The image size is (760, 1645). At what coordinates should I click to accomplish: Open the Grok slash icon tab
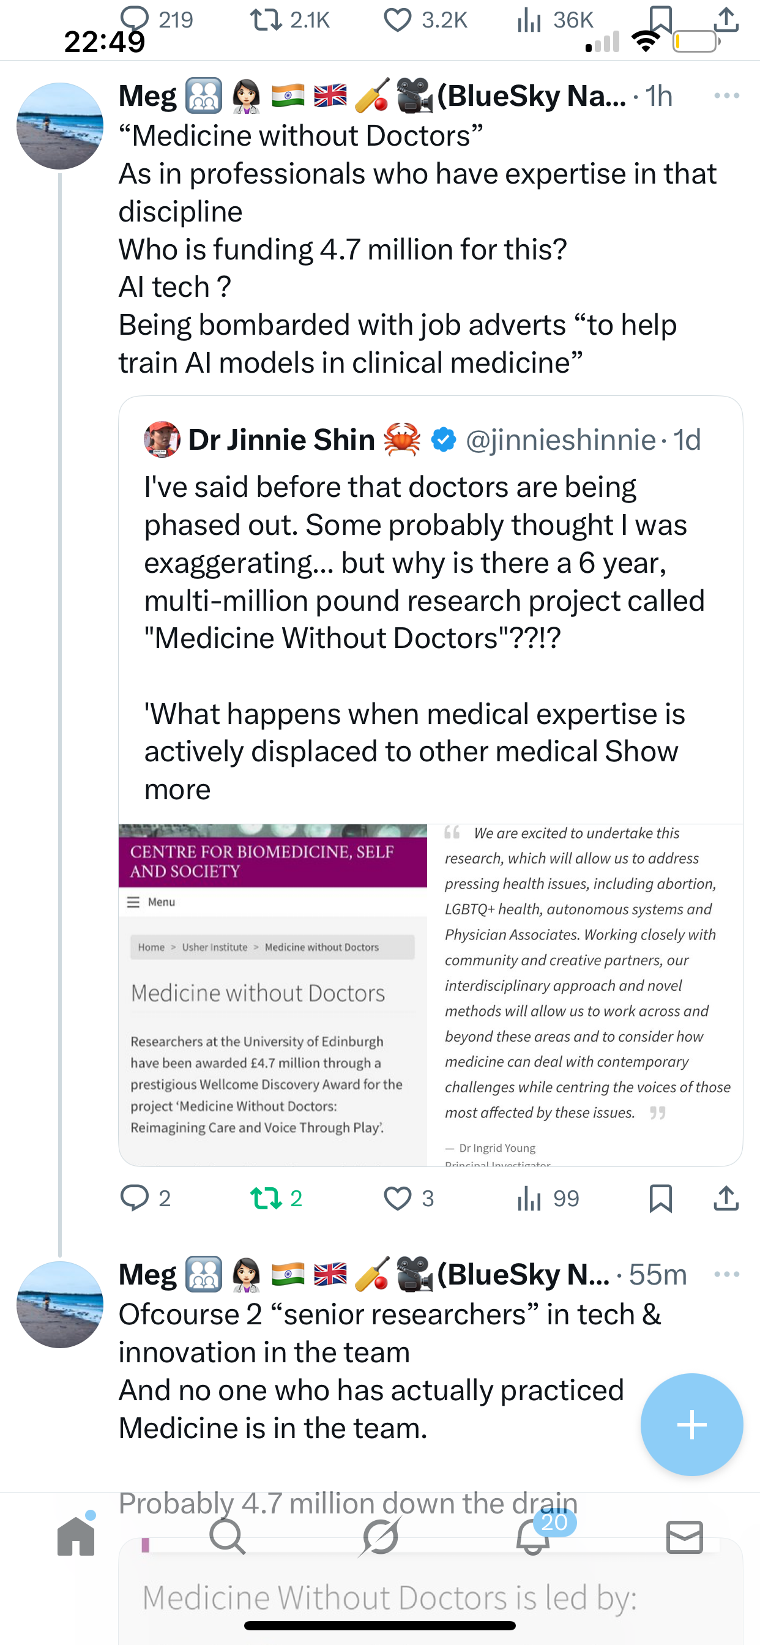click(380, 1536)
